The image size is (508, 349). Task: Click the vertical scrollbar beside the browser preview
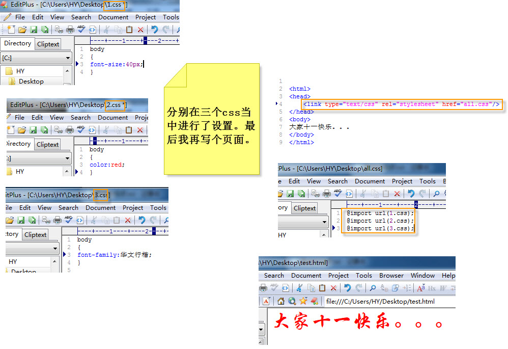click(x=261, y=329)
